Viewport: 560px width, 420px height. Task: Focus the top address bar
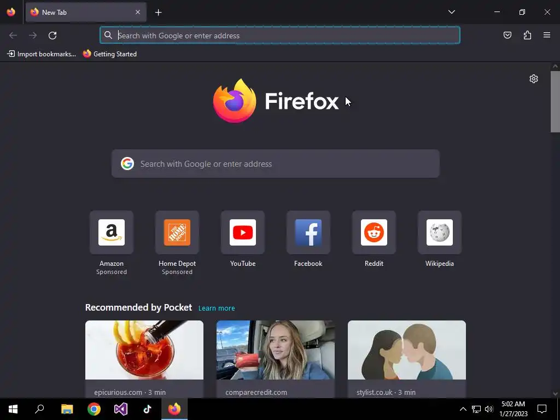point(279,36)
